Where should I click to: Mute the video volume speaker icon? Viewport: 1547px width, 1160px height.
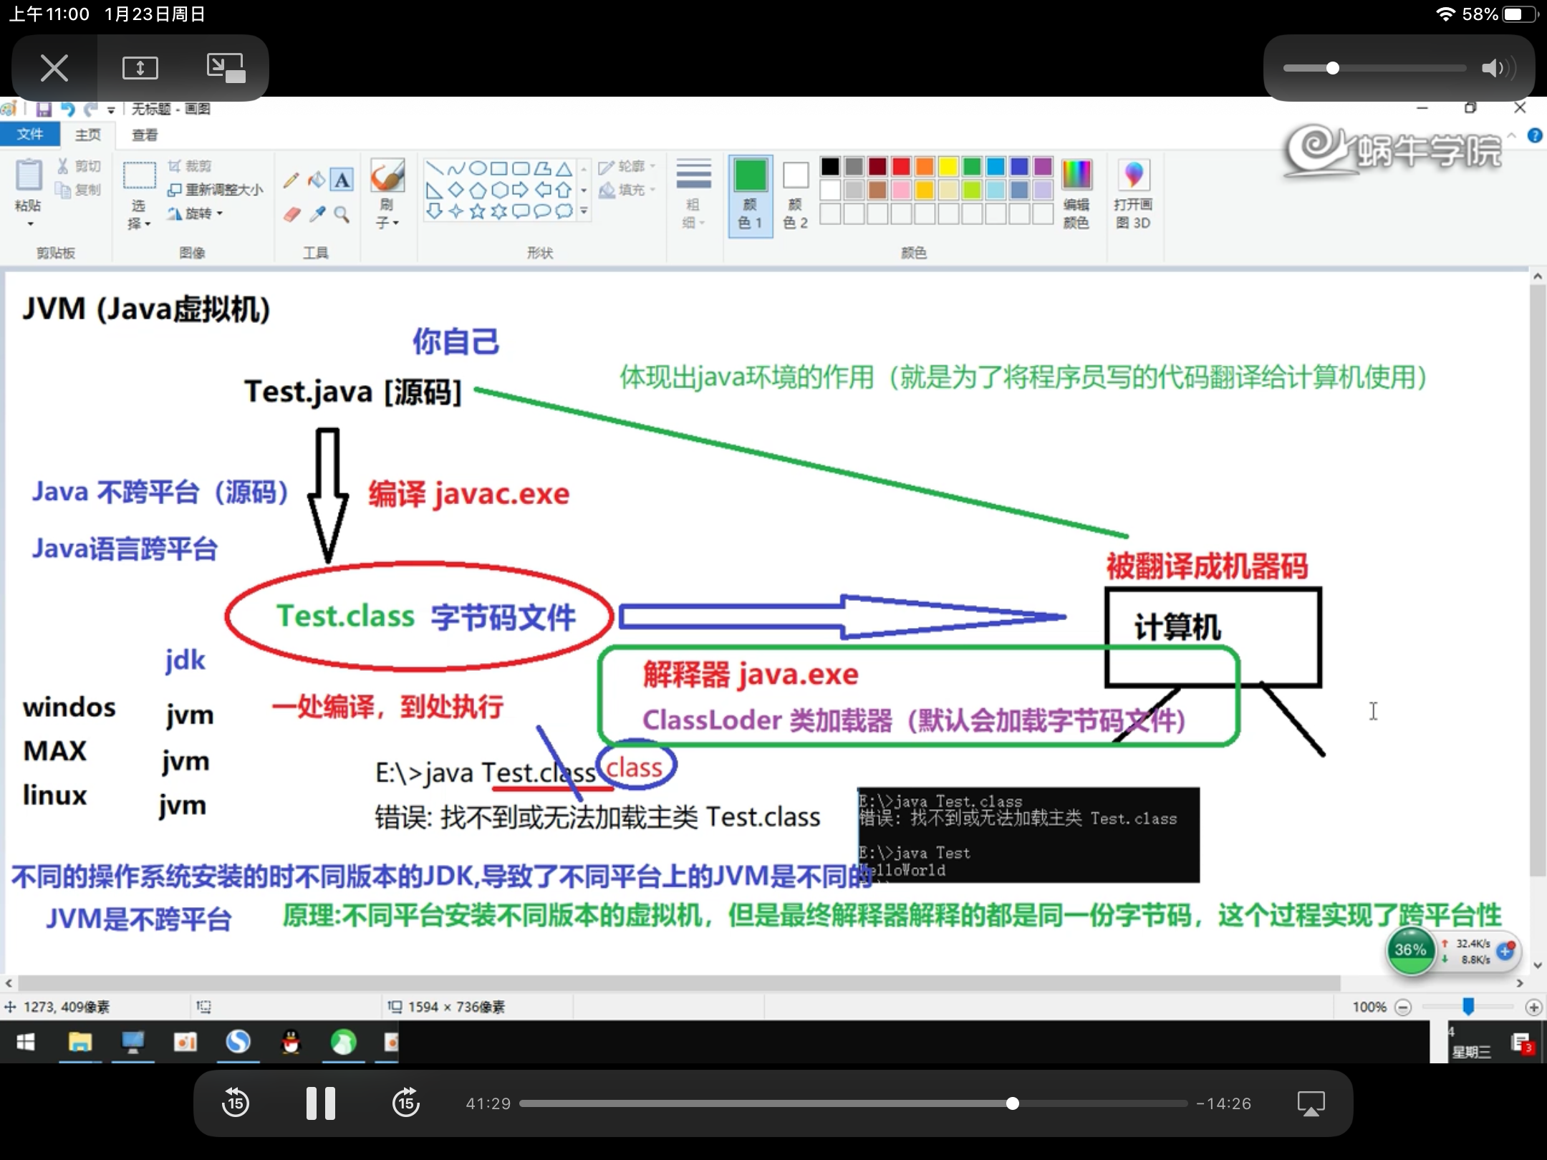coord(1495,68)
